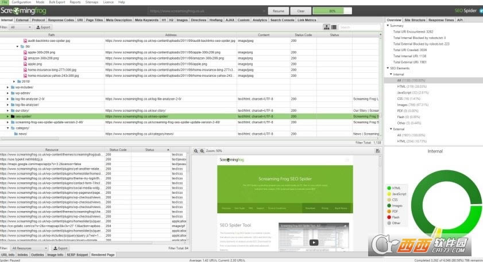This screenshot has height=262, width=483.
Task: Open the Link Metrics tab
Action: point(307,20)
